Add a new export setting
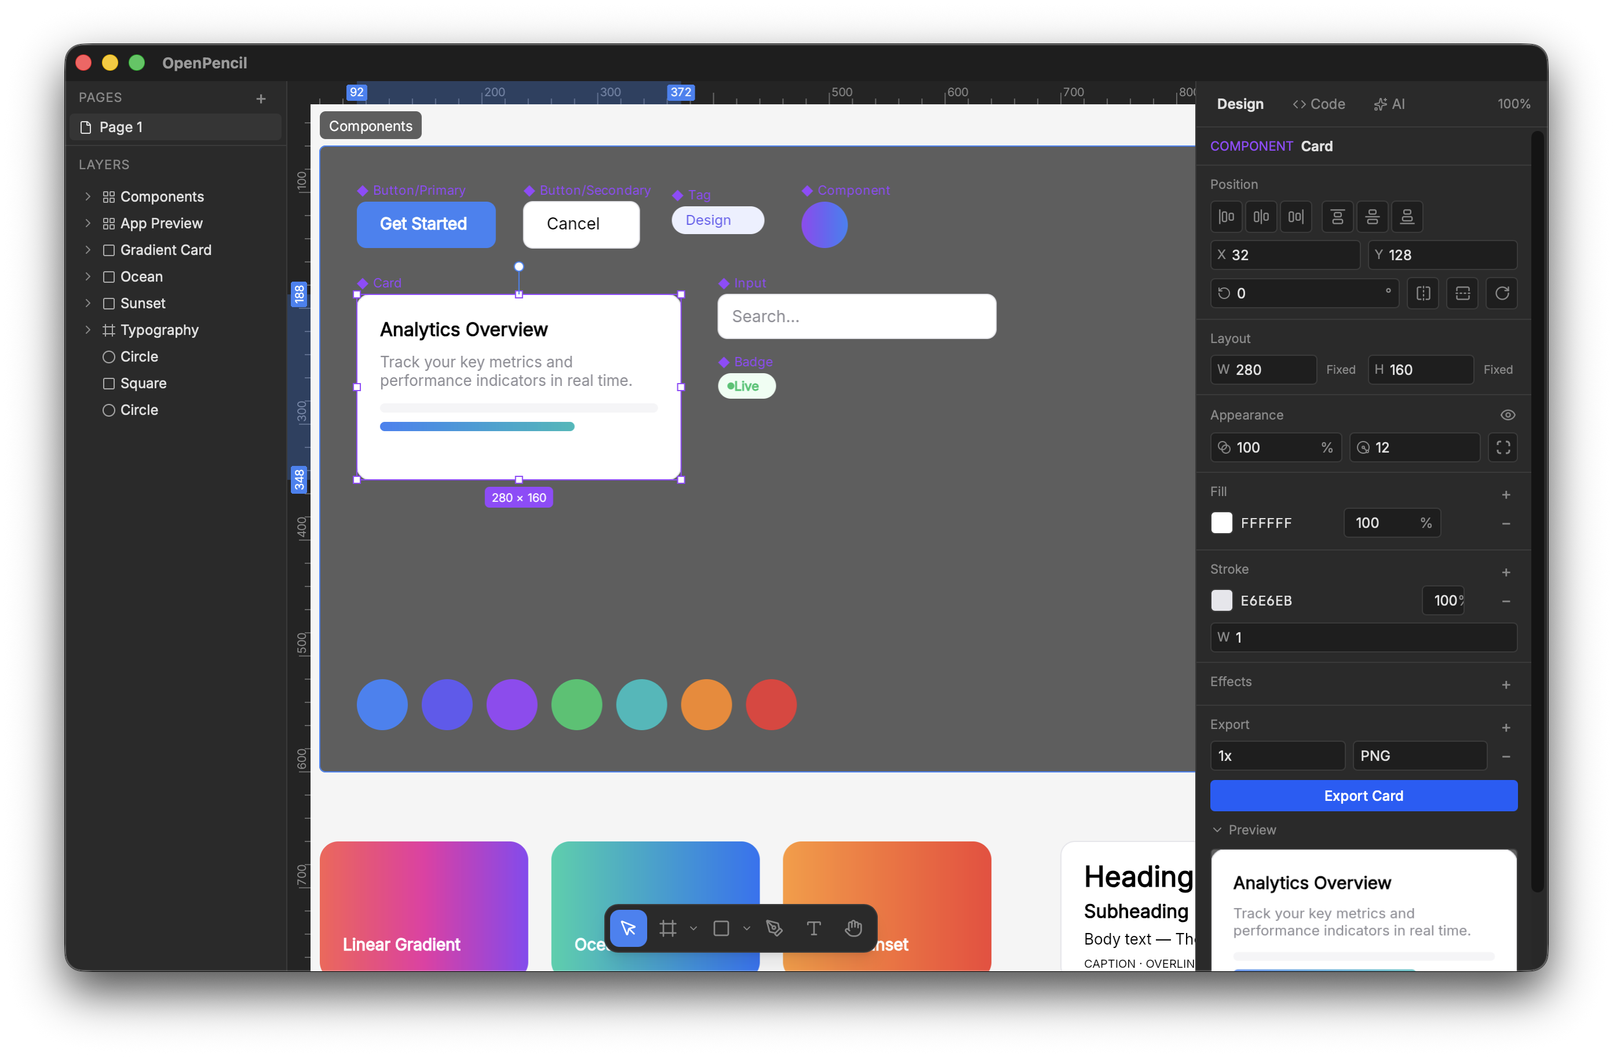 click(1505, 727)
